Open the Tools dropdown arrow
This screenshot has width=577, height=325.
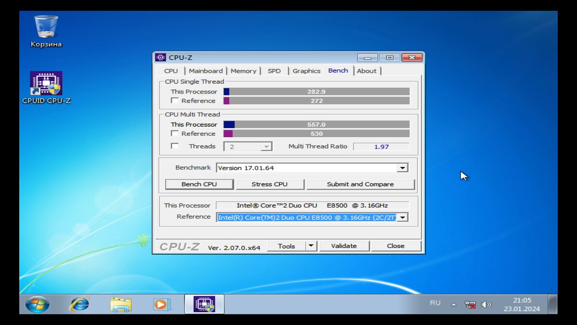point(312,246)
